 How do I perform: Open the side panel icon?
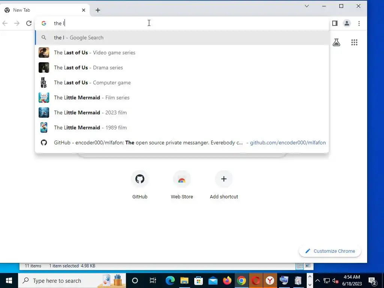(x=335, y=23)
